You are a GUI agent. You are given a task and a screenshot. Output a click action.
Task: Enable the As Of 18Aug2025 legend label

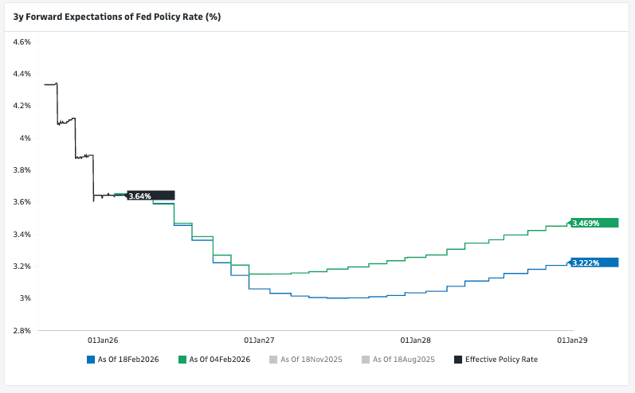pos(403,360)
